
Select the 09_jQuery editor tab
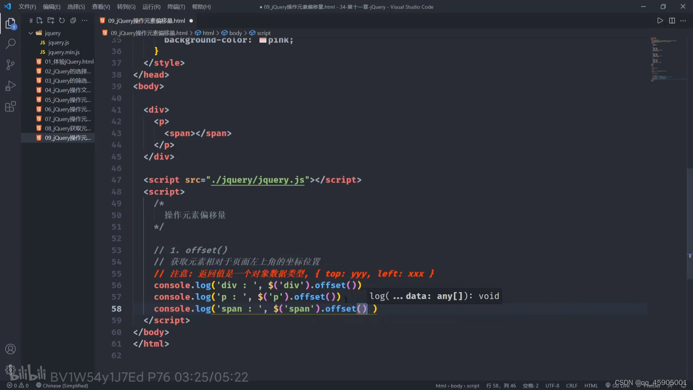coord(146,21)
